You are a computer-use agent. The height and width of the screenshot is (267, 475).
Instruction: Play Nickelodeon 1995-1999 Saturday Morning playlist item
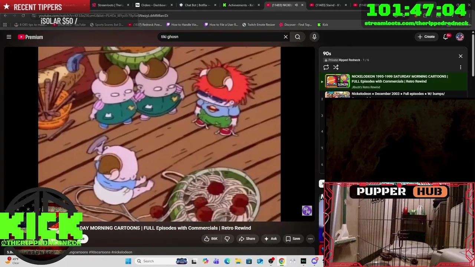393,81
